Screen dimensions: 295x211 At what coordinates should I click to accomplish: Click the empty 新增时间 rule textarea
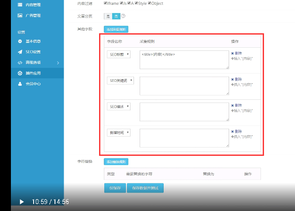(x=184, y=138)
